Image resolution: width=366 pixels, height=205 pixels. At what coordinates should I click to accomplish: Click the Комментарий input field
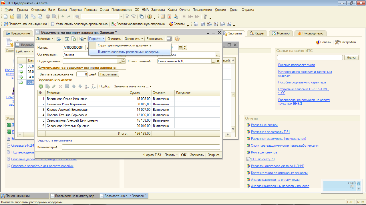click(141, 147)
